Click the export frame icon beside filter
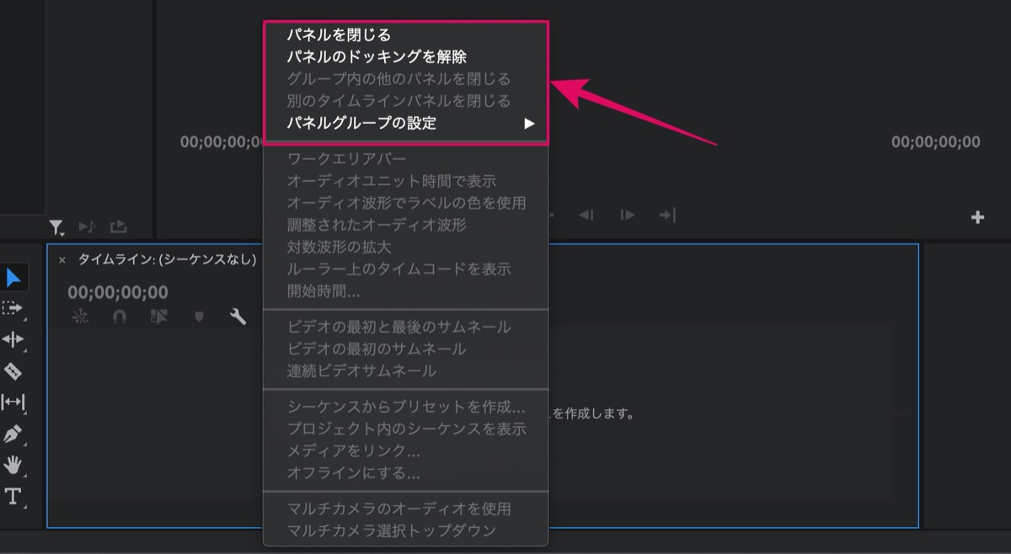This screenshot has height=554, width=1011. pyautogui.click(x=118, y=226)
